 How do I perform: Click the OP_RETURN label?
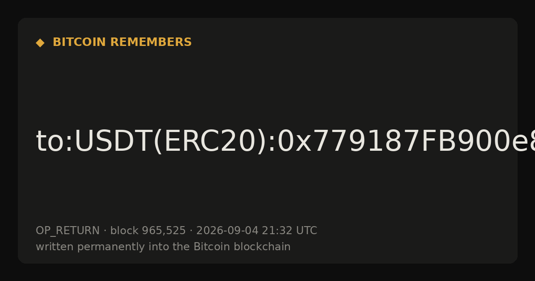68,231
